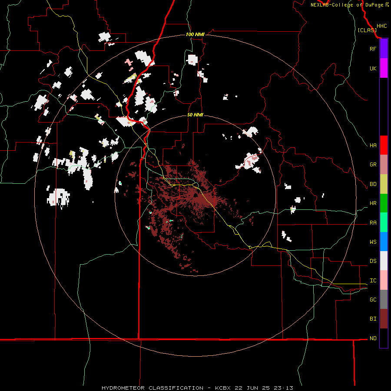Viewport: 391px width, 391px height.
Task: Select the yellow BD legend swatch
Action: coord(384,184)
